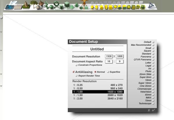Select render resolution 3840 x 2160

point(98,99)
